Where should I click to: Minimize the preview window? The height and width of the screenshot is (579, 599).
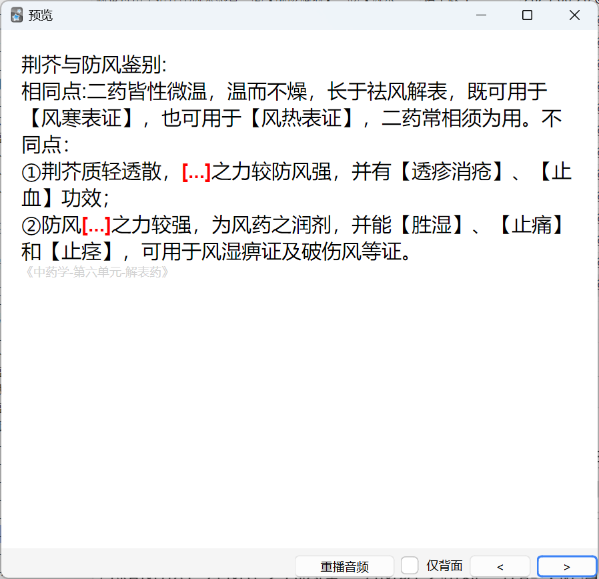tap(481, 15)
